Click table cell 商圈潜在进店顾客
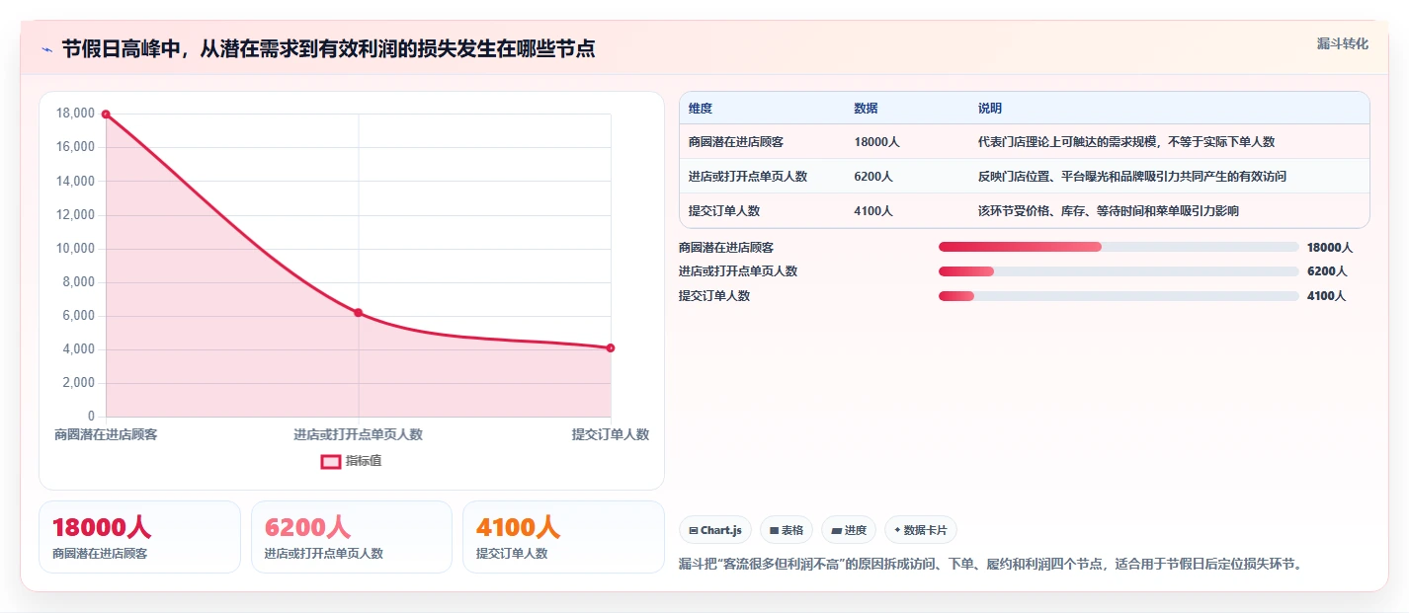Viewport: 1409px width, 613px height. coord(736,142)
